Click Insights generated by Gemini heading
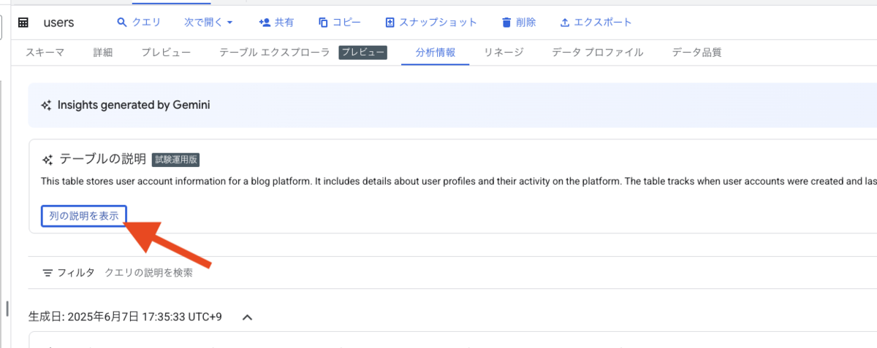 134,105
